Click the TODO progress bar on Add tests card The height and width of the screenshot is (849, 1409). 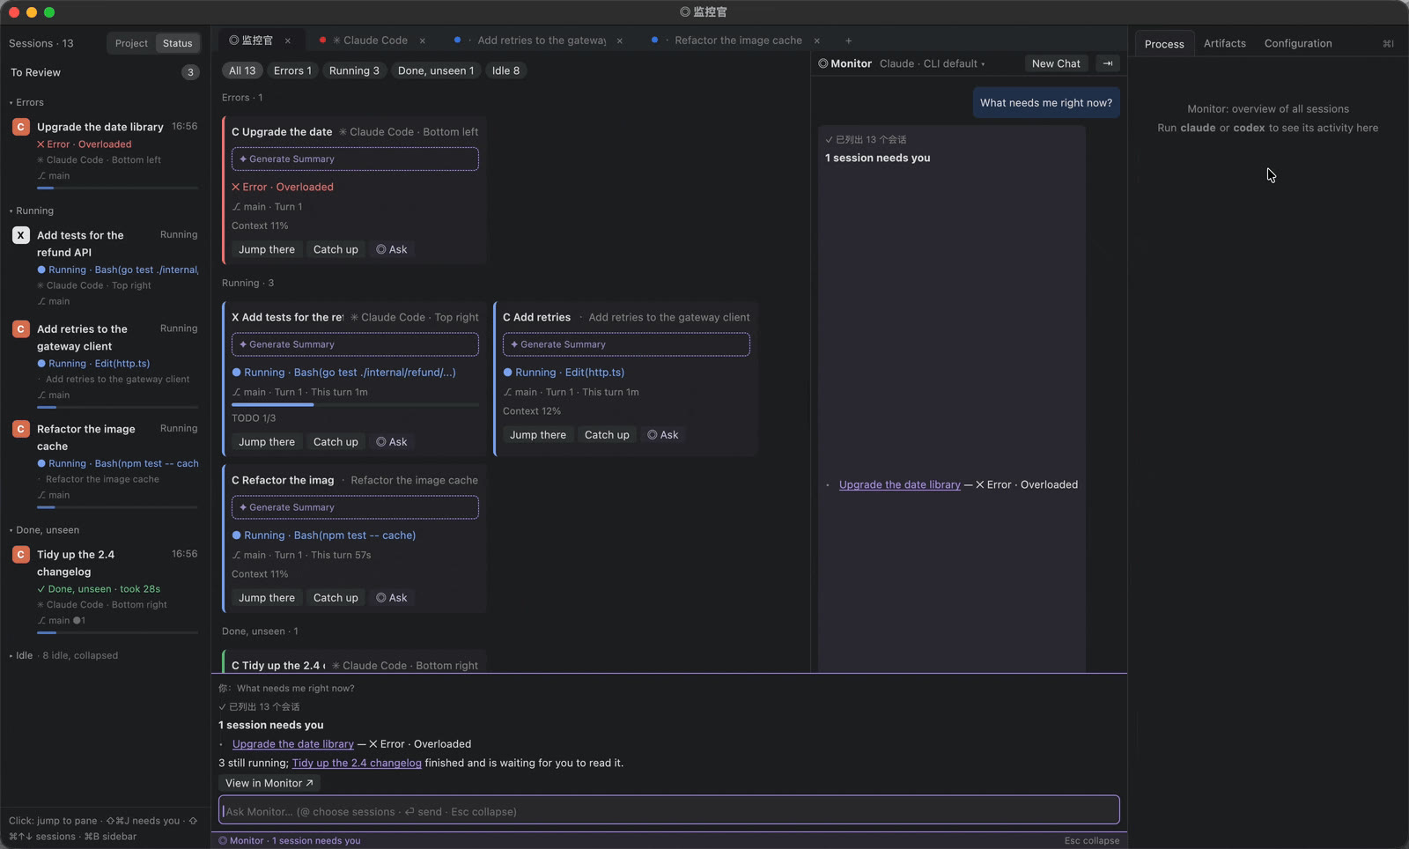point(355,405)
